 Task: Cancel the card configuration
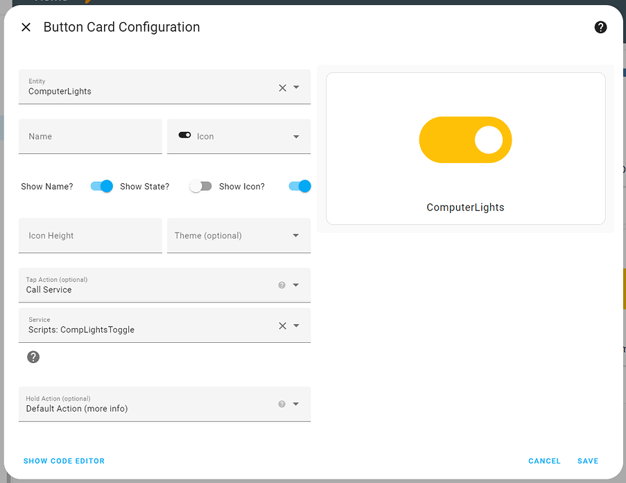pos(544,461)
